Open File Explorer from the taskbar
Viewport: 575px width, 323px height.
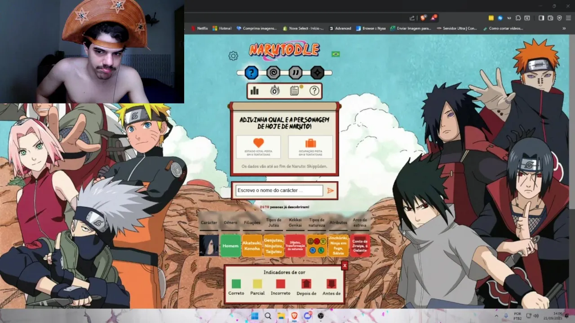tap(281, 316)
